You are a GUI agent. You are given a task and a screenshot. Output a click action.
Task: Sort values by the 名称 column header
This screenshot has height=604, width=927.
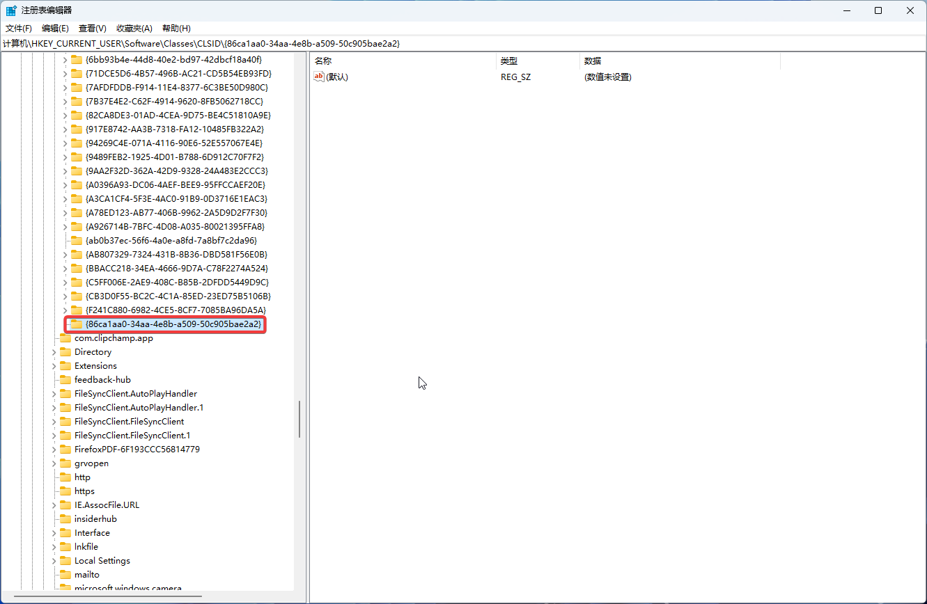point(403,61)
